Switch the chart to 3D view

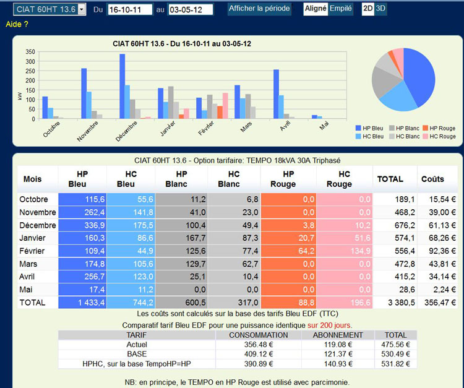[380, 9]
